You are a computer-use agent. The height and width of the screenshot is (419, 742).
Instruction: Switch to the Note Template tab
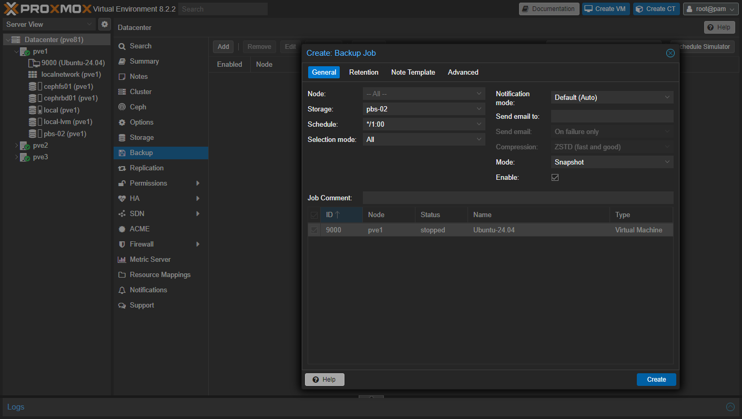(413, 72)
